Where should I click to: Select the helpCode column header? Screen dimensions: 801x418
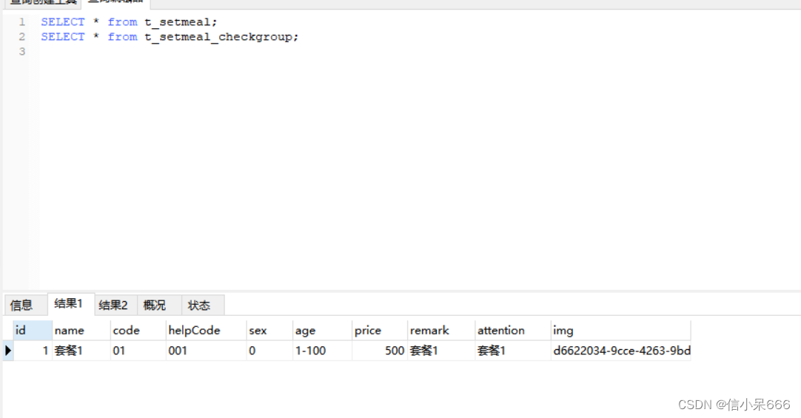194,331
